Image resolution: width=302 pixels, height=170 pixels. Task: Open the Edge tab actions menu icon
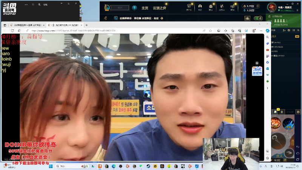click(x=5, y=25)
